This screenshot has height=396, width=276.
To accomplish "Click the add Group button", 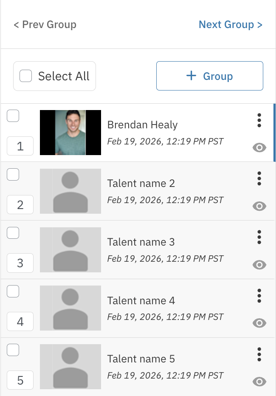I will tap(210, 76).
